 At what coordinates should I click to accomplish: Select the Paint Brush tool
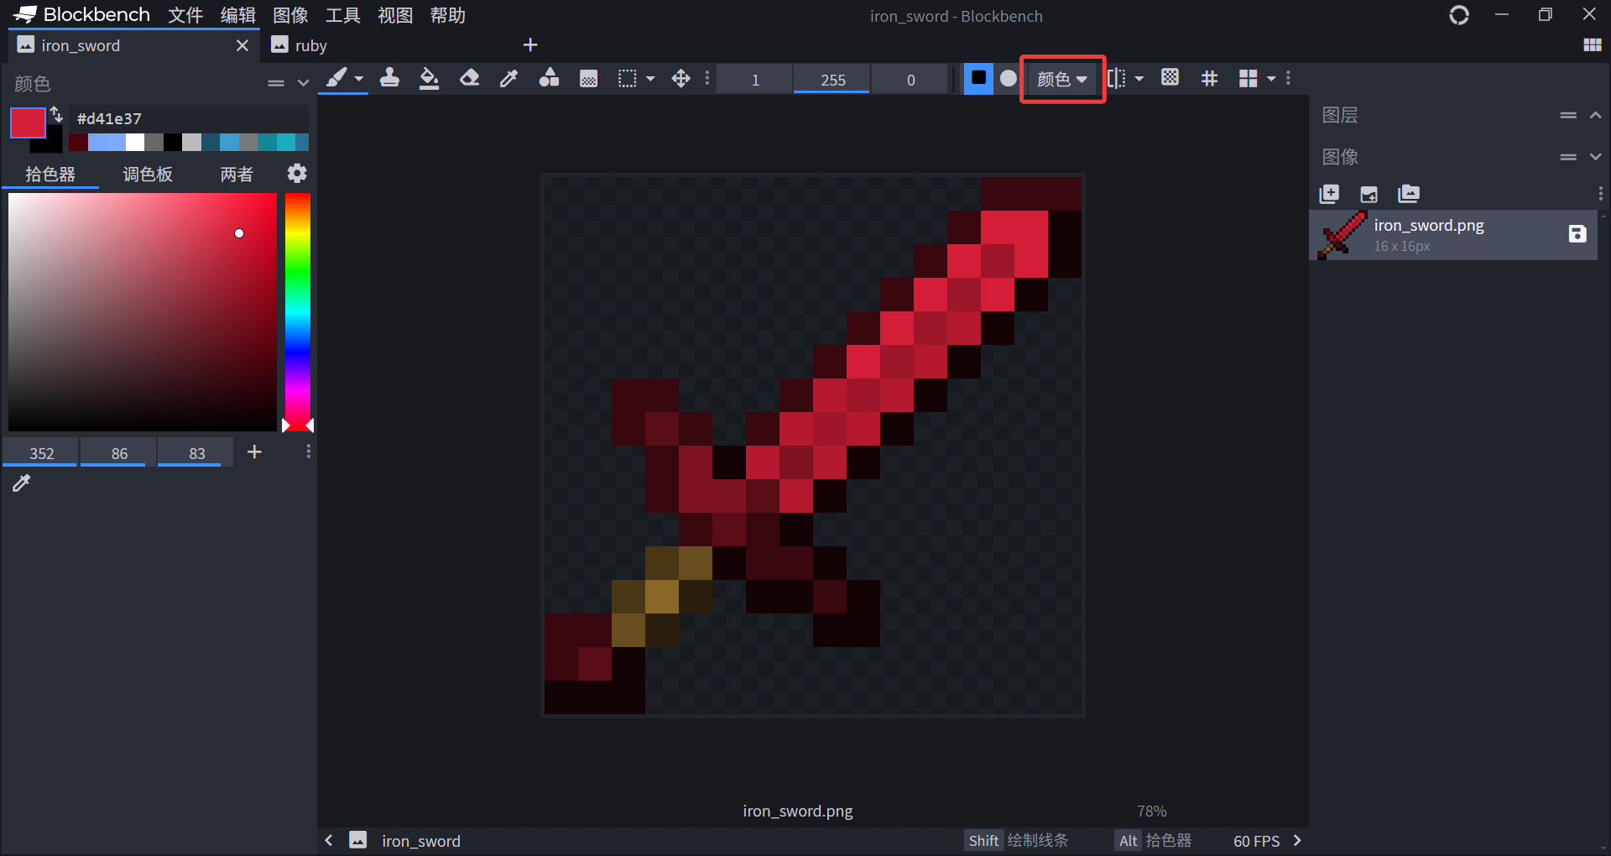[337, 78]
